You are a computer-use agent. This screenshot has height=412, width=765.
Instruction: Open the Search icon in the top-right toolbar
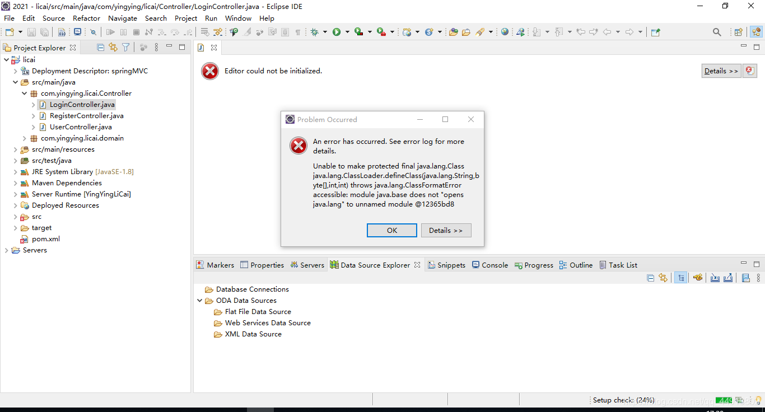point(717,32)
